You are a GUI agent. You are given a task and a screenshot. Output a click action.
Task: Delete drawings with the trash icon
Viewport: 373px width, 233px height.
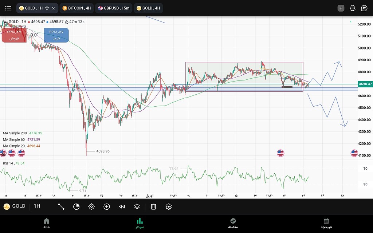(x=153, y=206)
